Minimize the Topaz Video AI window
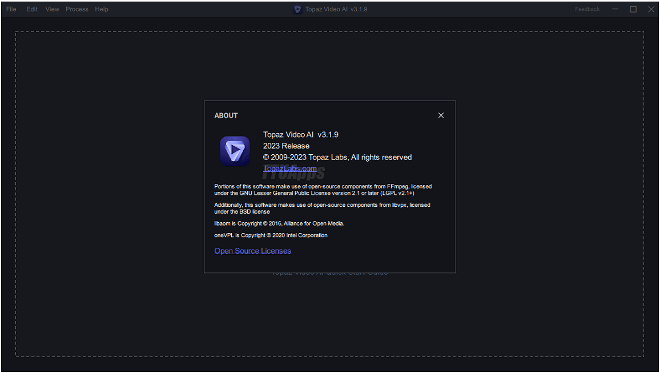 (615, 9)
